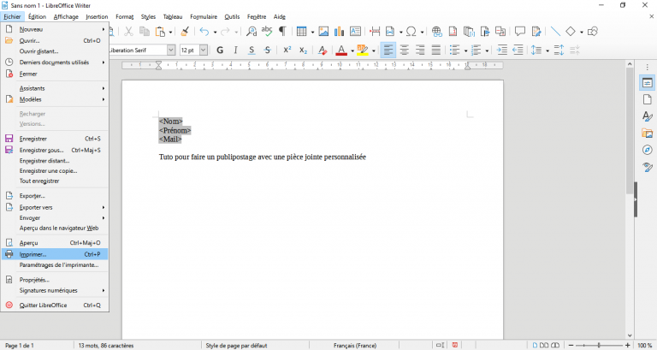Image resolution: width=657 pixels, height=350 pixels.
Task: Click the Insert Footnote icon
Action: pos(453,32)
